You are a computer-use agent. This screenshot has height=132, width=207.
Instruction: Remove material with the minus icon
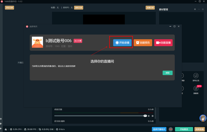point(199,9)
